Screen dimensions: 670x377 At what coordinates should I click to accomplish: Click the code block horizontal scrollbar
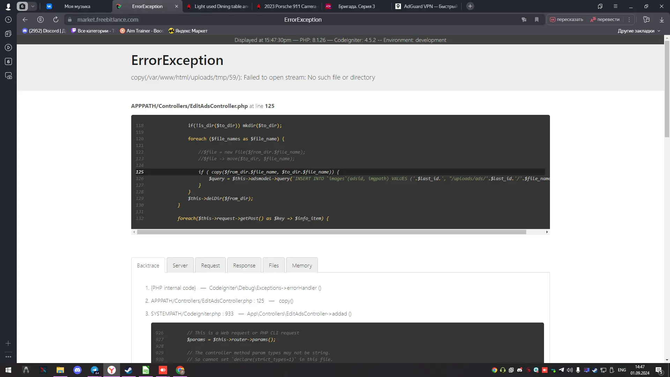[332, 232]
